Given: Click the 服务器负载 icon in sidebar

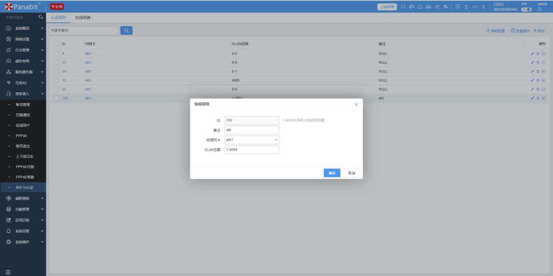Looking at the screenshot, I should pos(9,72).
